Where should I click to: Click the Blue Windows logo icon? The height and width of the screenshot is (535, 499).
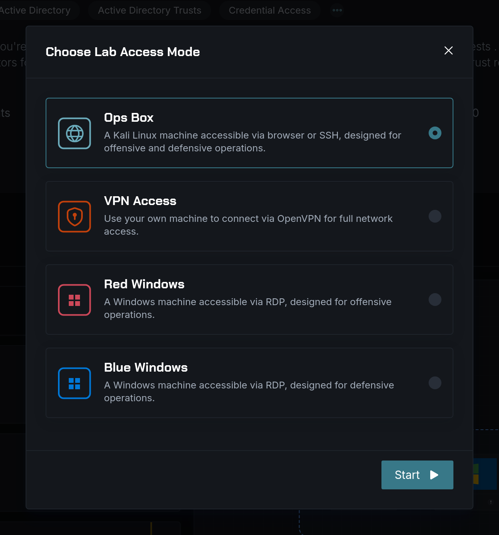pos(74,383)
